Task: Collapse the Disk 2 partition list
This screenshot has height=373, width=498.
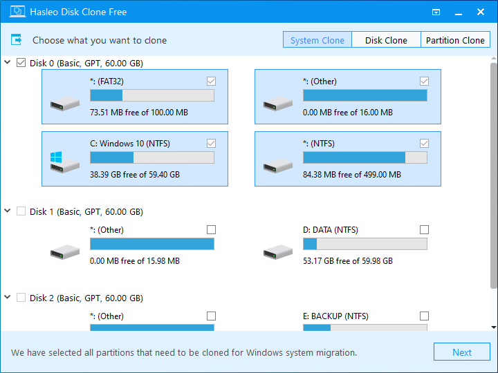Action: tap(8, 297)
